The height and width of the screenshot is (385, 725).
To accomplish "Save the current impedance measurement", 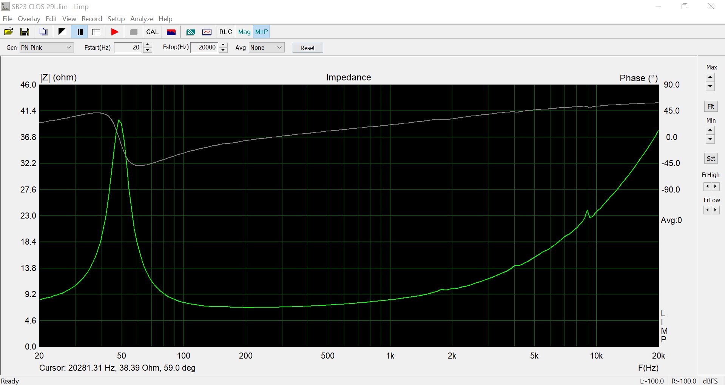I will pyautogui.click(x=25, y=32).
